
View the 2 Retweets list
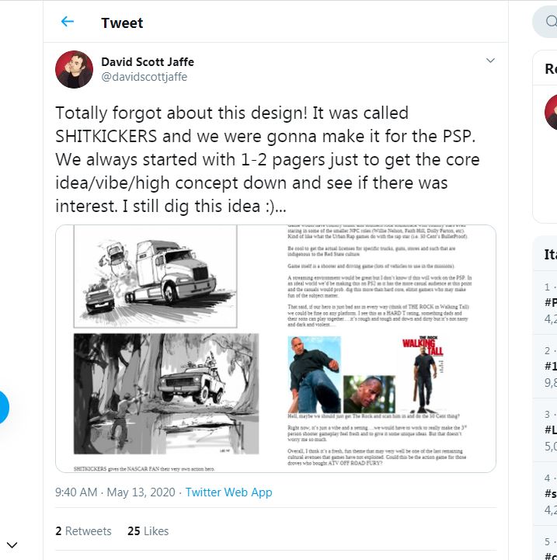(x=83, y=531)
